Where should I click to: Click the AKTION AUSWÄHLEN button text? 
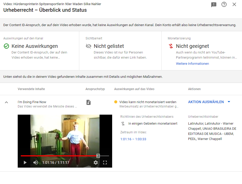coord(206,102)
